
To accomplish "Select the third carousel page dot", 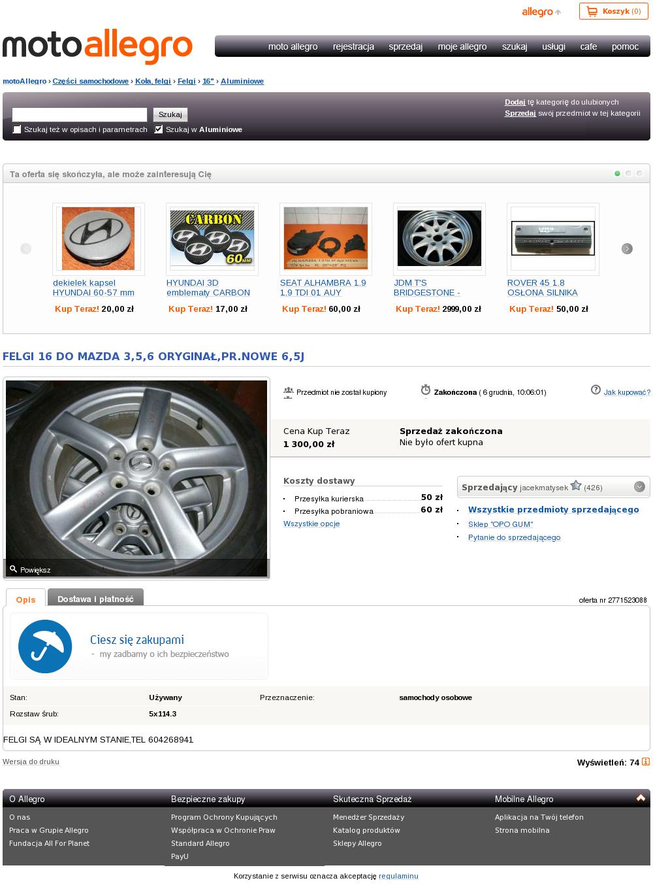I will pos(639,174).
